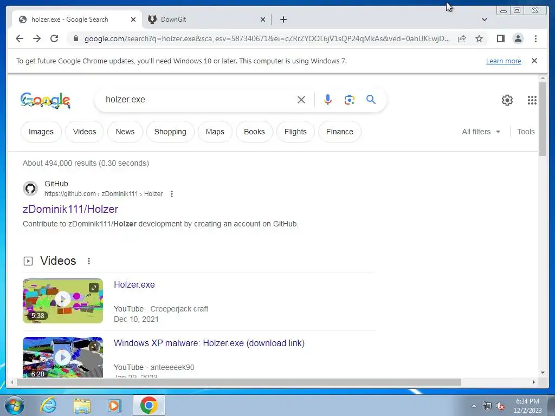Open Windows XP malware video link
The image size is (555, 416).
tap(209, 343)
